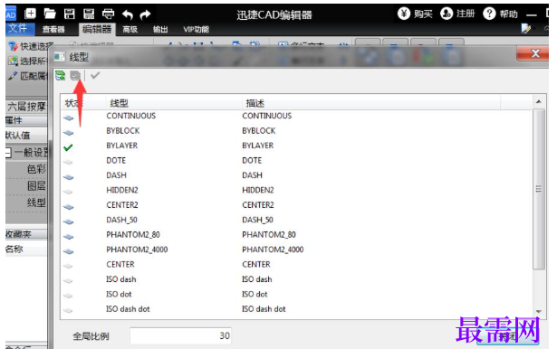557x358 pixels.
Task: Click scrollbar down arrow in linetype list
Action: [x=539, y=311]
